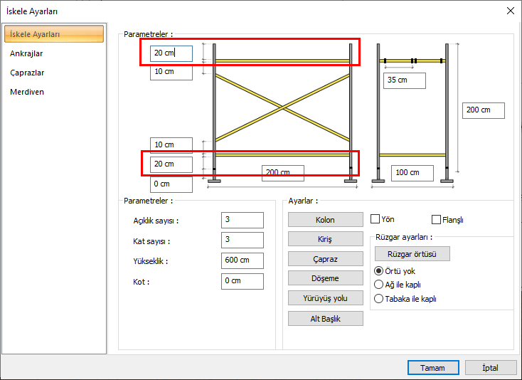The image size is (522, 380).
Task: Click the top 20 cm input field being edited
Action: click(x=171, y=53)
